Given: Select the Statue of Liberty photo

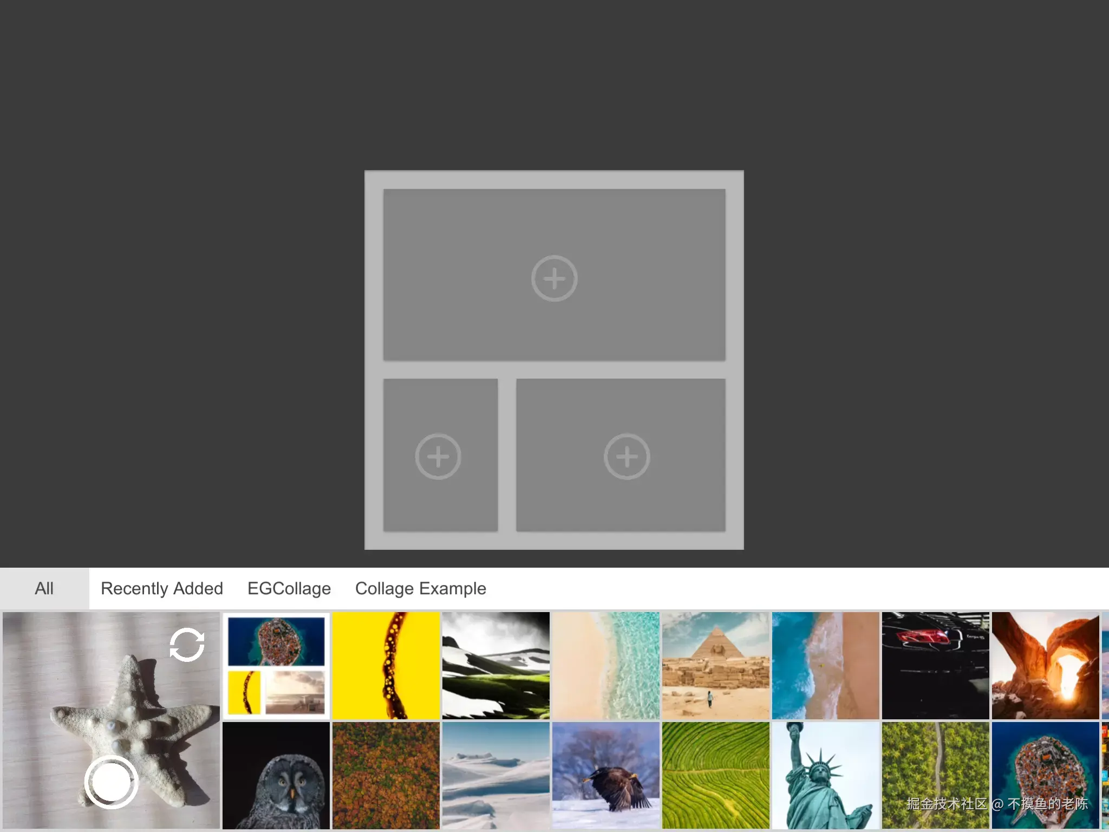Looking at the screenshot, I should point(826,776).
